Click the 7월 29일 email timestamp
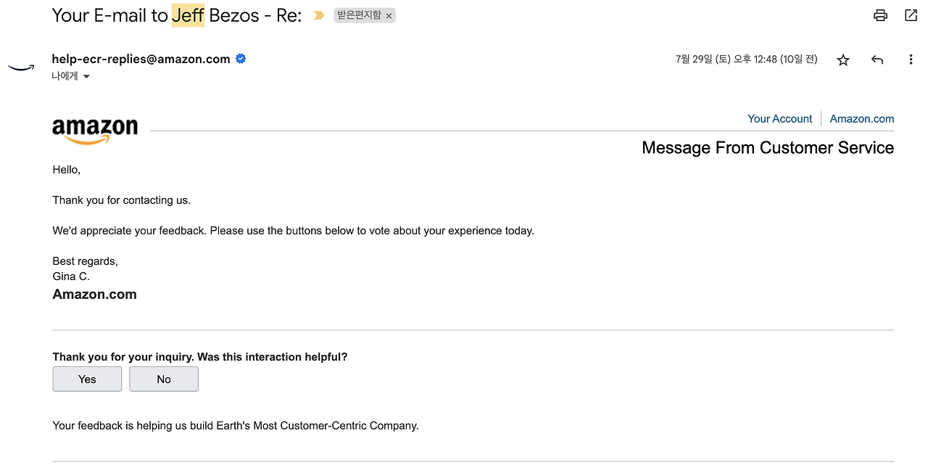 746,59
